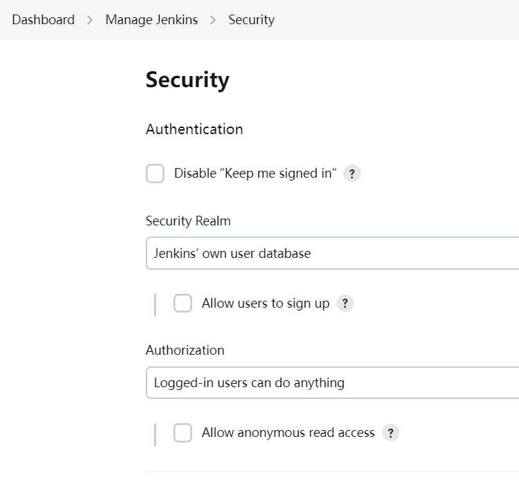Click the Authorization field label

point(185,351)
